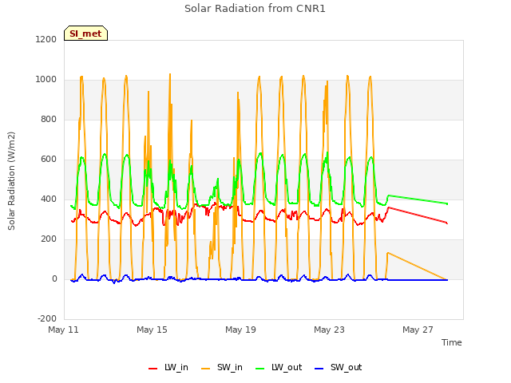
Task: Click the May 27 tick label
Action: pos(418,330)
